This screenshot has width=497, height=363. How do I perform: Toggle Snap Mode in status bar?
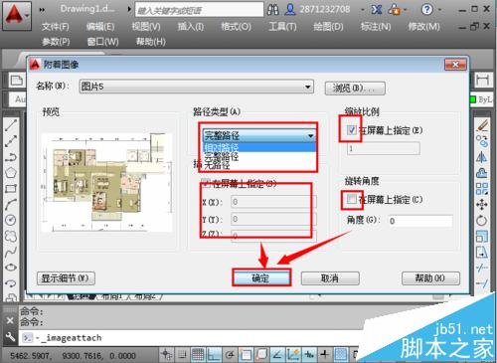[x=182, y=355]
